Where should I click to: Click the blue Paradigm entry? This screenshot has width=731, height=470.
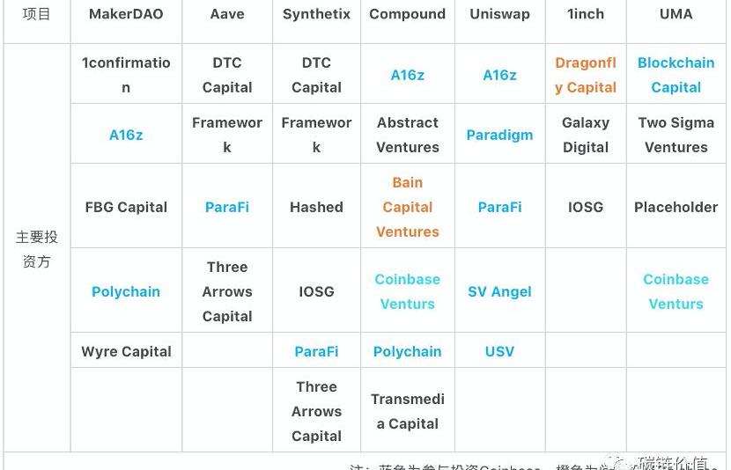[499, 135]
